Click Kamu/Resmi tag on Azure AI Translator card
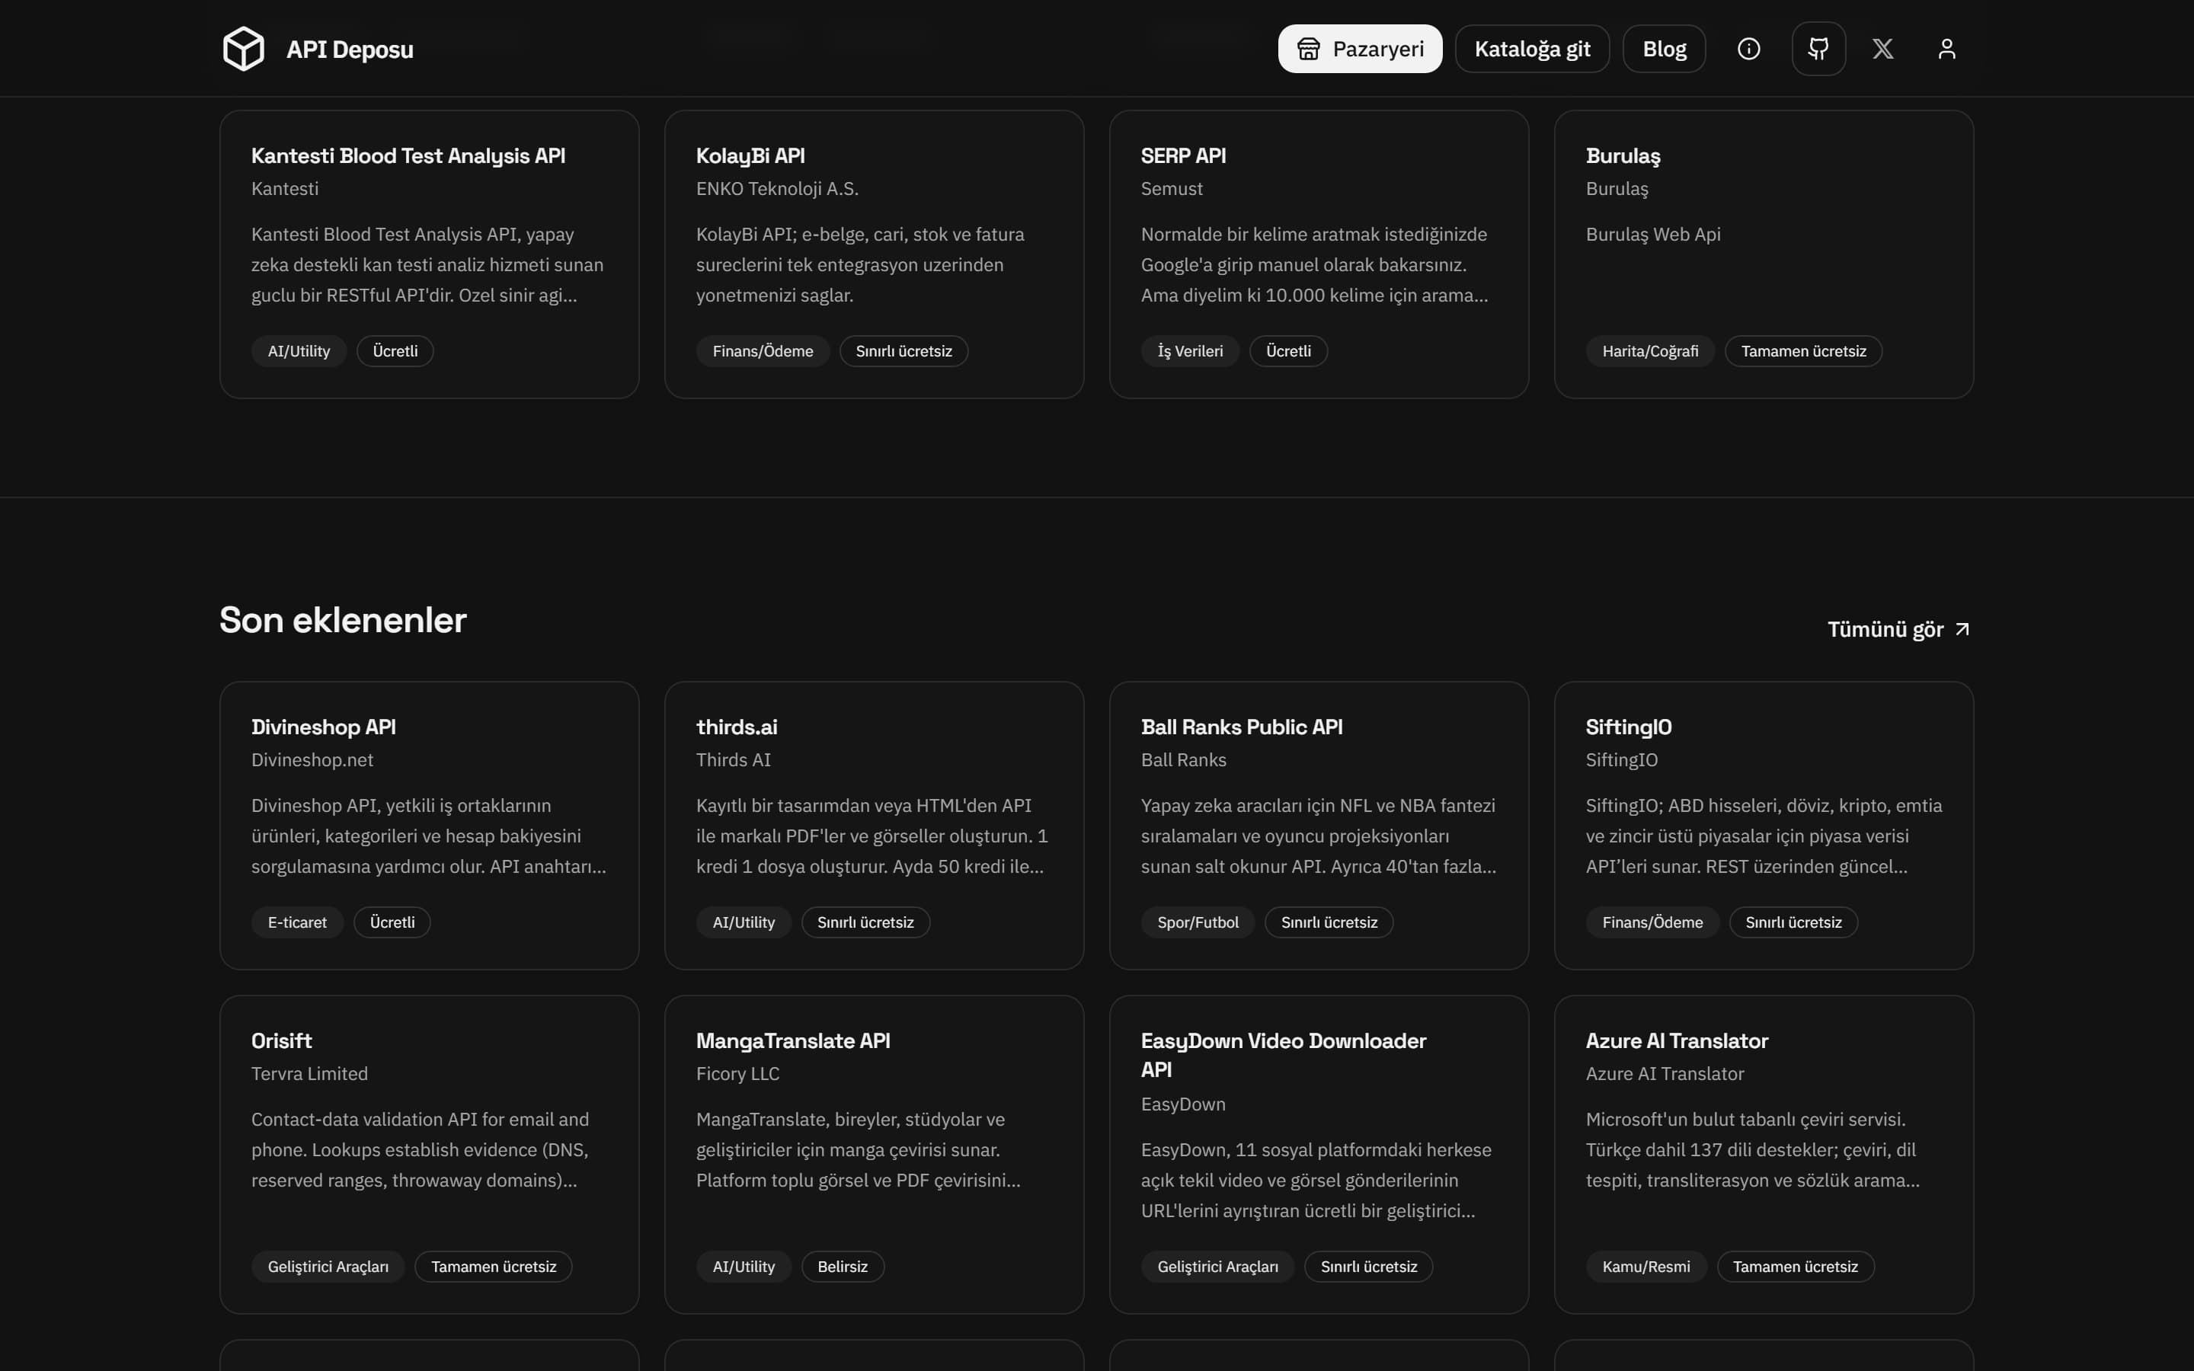This screenshot has height=1371, width=2194. point(1645,1267)
